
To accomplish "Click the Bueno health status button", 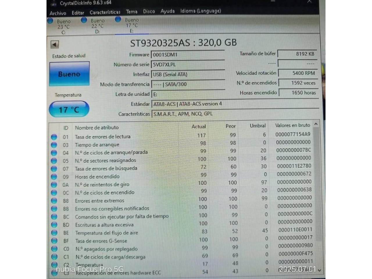I will coord(69,74).
